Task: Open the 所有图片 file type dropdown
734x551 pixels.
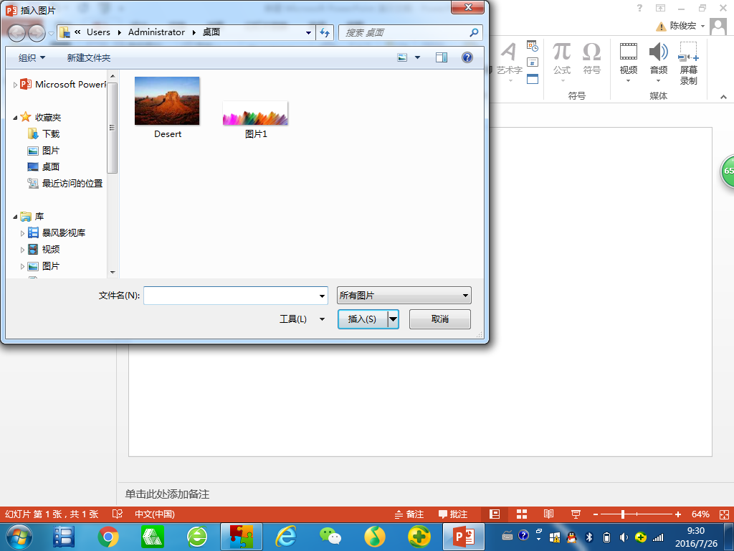Action: click(x=404, y=295)
